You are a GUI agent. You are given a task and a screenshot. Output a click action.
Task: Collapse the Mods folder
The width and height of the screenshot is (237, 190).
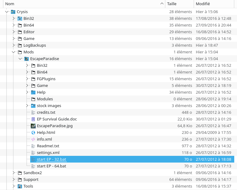(x=13, y=52)
